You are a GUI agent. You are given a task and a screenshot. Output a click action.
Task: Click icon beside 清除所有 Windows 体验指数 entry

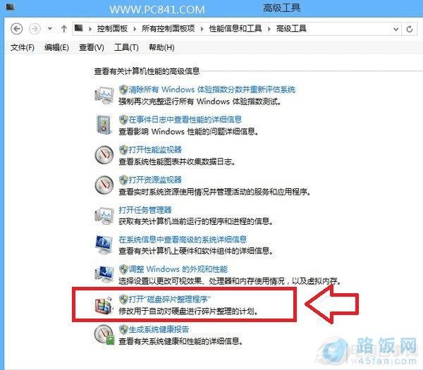pos(104,95)
